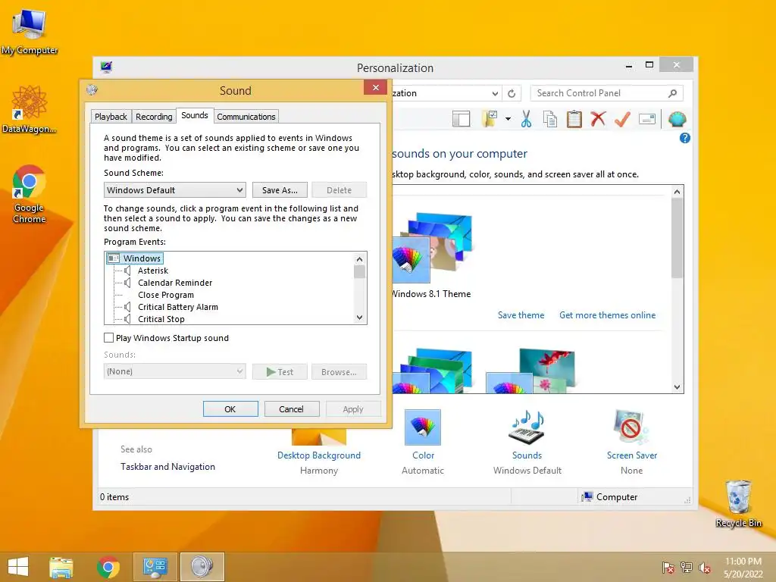Open the Sounds (None) dropdown
This screenshot has height=582, width=776.
[x=175, y=371]
